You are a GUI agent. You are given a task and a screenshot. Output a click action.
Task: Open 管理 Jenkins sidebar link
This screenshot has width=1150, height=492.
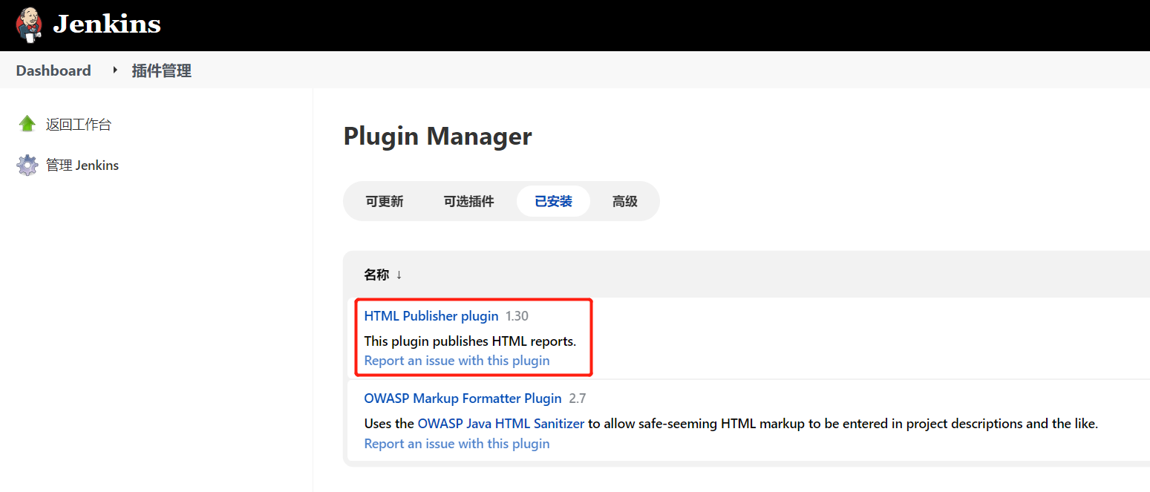click(x=82, y=165)
